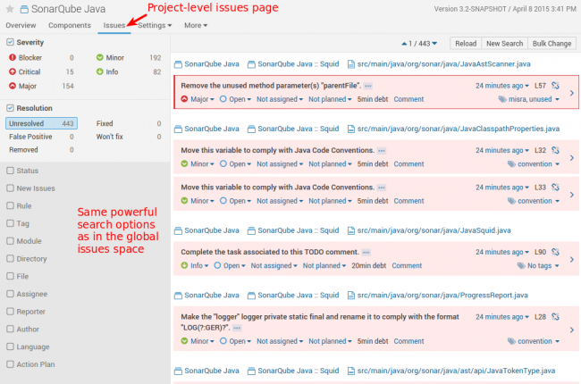Open the misra, unused tags dropdown
This screenshot has height=384, width=581.
coord(534,99)
